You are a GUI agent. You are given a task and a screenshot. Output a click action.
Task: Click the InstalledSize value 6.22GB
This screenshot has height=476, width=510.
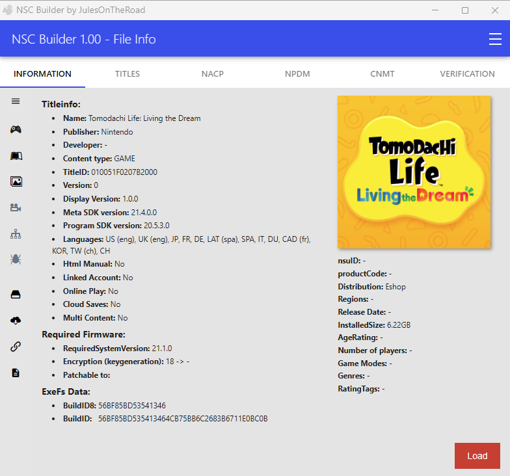point(399,325)
